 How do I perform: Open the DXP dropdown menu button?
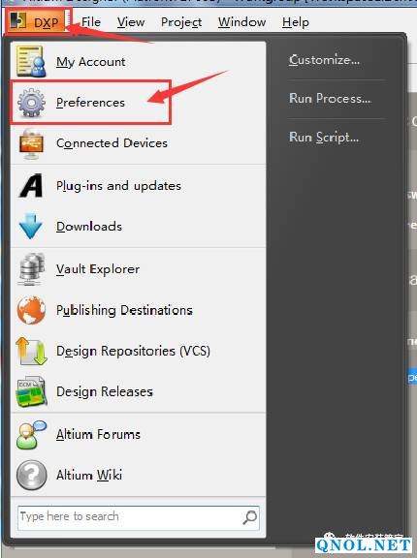[39, 21]
